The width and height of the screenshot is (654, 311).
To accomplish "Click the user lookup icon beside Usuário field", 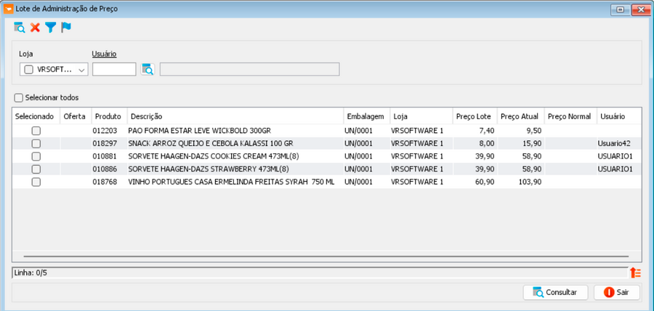I will 148,69.
